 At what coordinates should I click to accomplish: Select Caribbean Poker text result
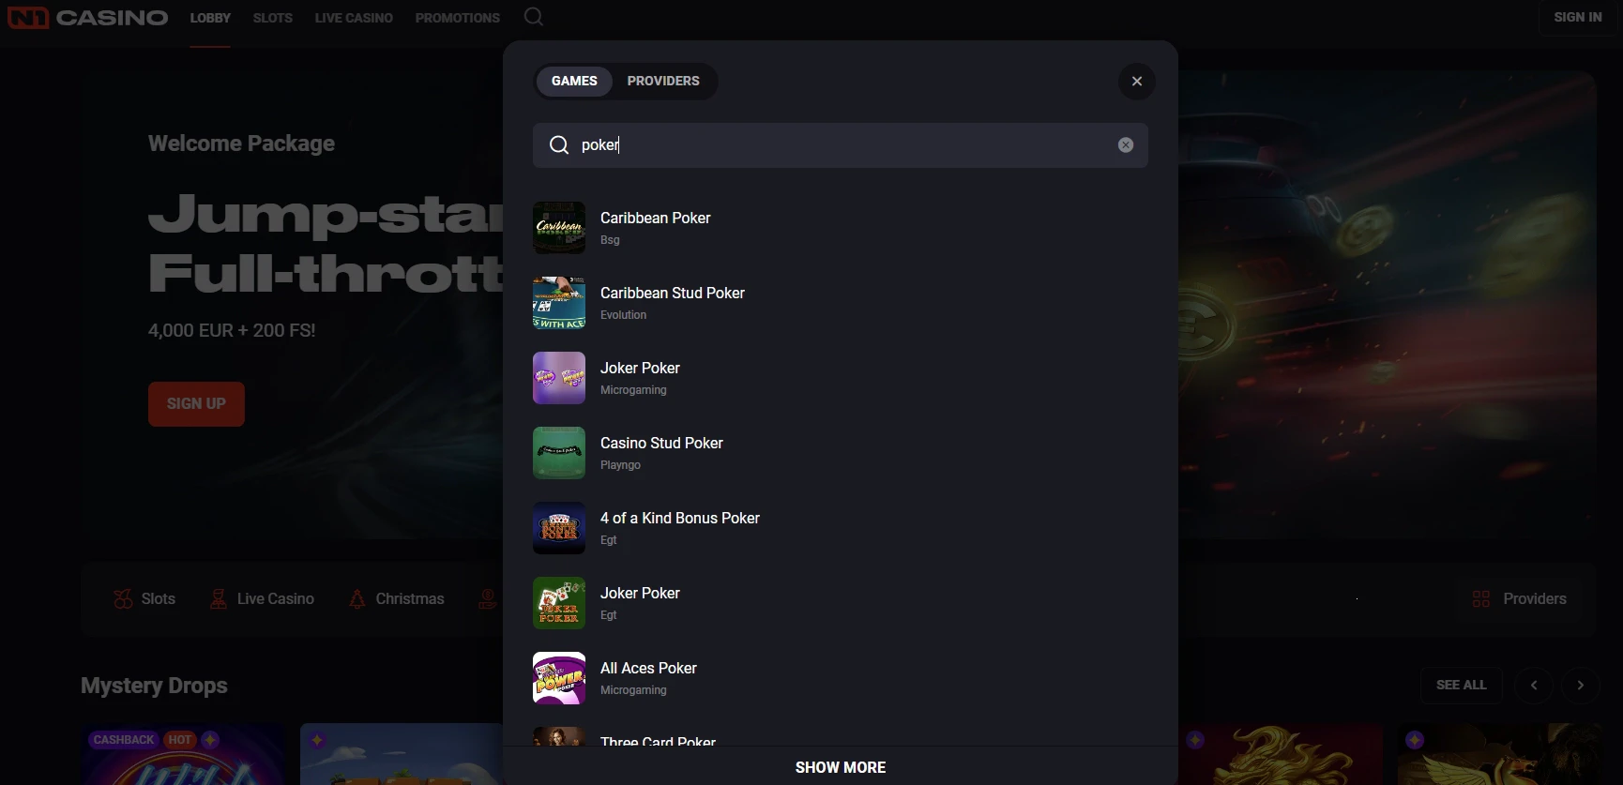click(656, 219)
